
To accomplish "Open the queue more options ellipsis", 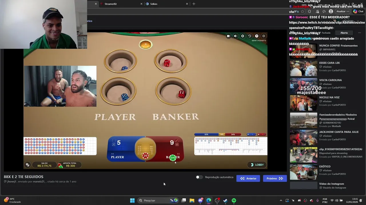I will click(360, 33).
